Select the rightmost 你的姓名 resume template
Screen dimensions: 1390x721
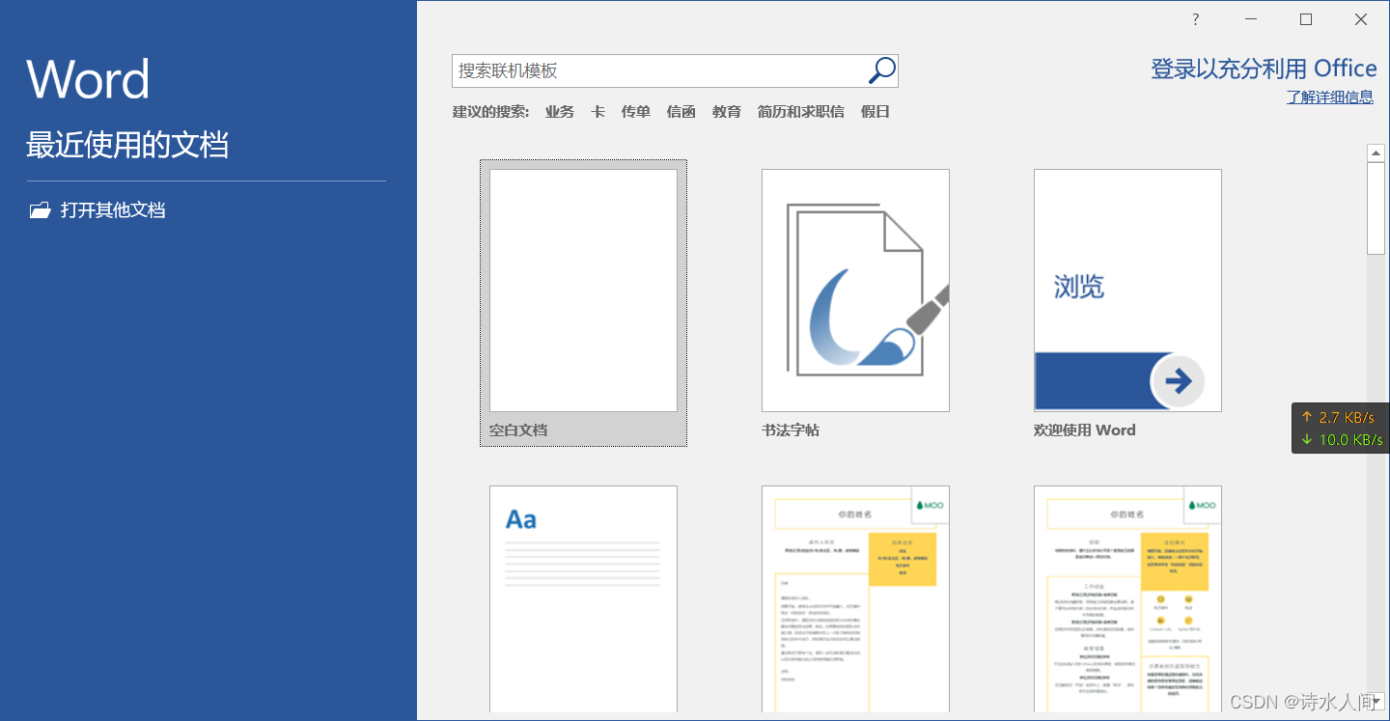(1127, 598)
